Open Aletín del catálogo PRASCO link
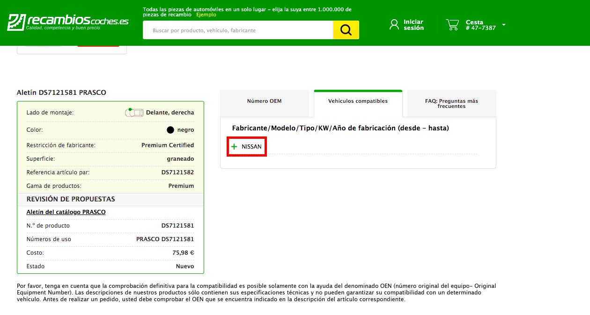The height and width of the screenshot is (315, 590). [66, 212]
